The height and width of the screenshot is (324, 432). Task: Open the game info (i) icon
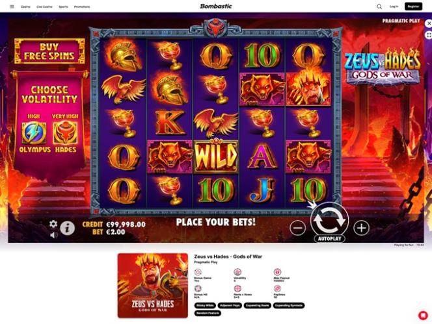[x=68, y=228]
